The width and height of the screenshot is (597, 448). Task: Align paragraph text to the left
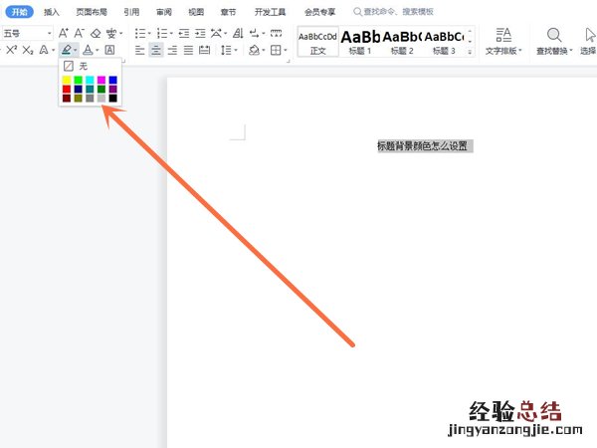(x=140, y=50)
